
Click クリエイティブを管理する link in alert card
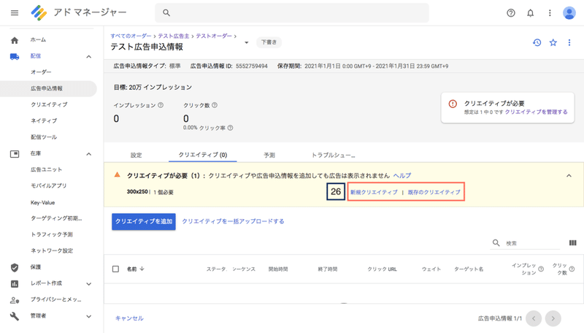(x=537, y=112)
